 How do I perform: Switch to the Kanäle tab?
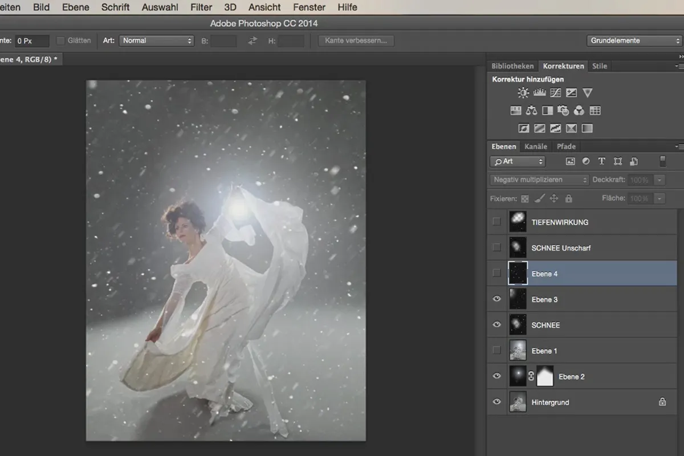click(x=535, y=146)
